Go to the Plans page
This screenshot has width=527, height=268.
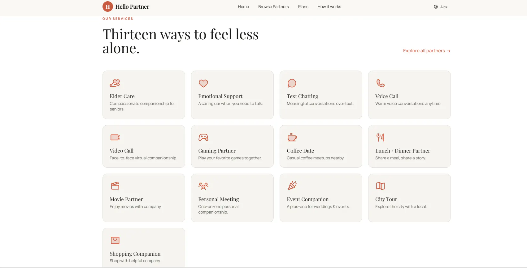[303, 6]
